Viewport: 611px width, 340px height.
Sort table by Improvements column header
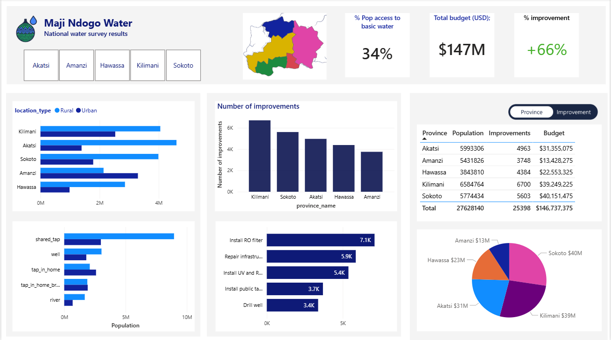[x=509, y=133]
